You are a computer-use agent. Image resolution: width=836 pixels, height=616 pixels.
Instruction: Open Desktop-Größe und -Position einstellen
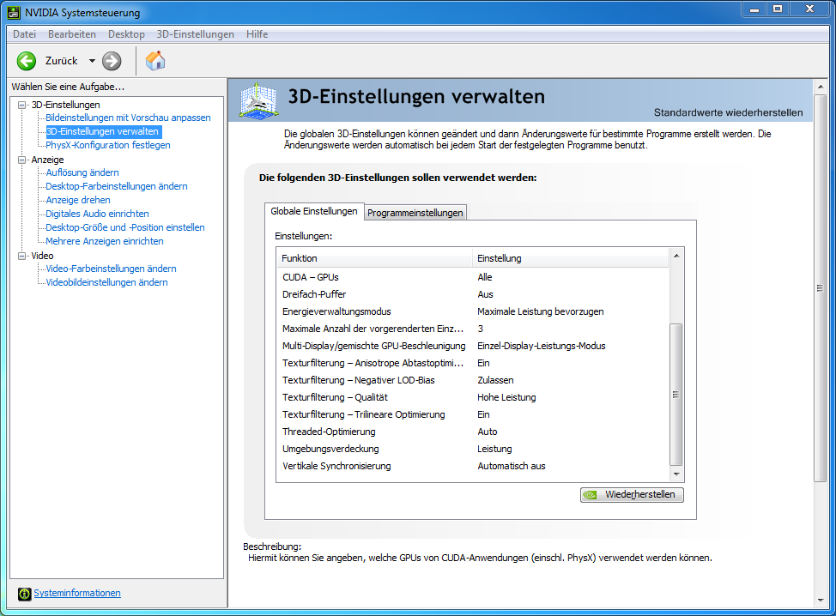[x=125, y=227]
